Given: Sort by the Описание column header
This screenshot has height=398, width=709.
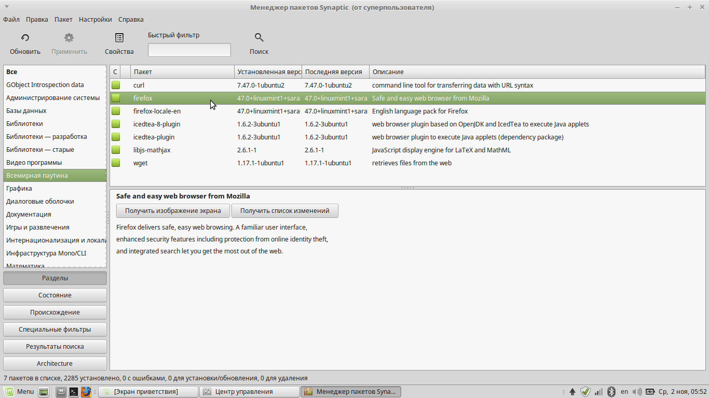Looking at the screenshot, I should [x=537, y=72].
